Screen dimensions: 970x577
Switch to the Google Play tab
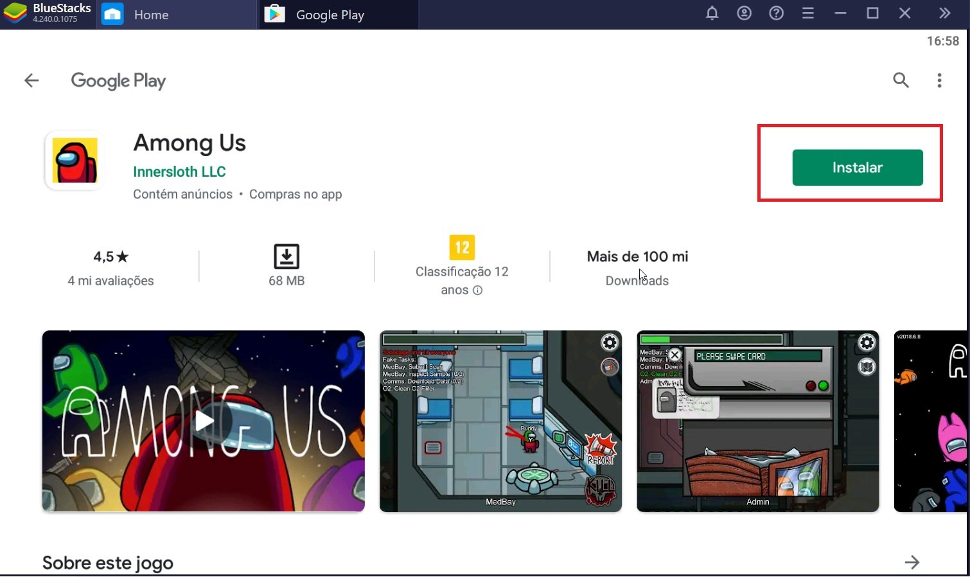click(x=339, y=15)
